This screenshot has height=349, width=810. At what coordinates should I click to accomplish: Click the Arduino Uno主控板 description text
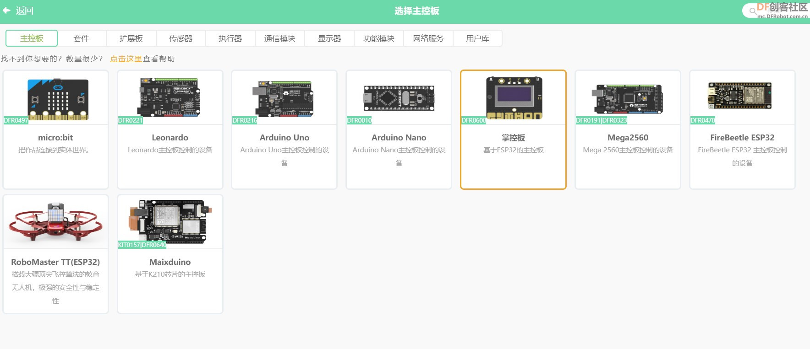click(285, 156)
